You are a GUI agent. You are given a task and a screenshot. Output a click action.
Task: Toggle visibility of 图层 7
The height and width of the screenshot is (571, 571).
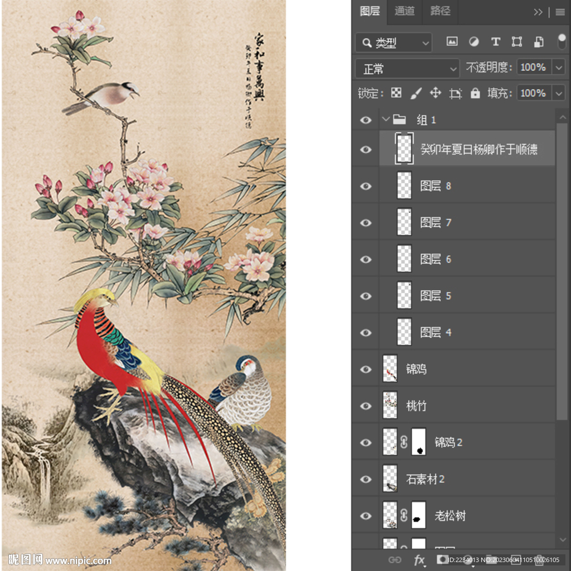366,222
